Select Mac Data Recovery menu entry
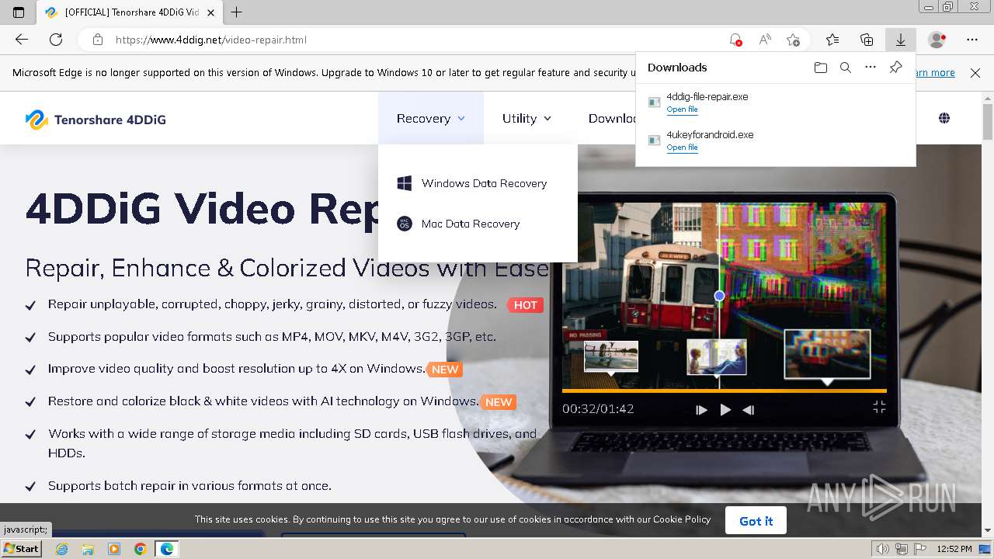994x559 pixels. [x=478, y=224]
